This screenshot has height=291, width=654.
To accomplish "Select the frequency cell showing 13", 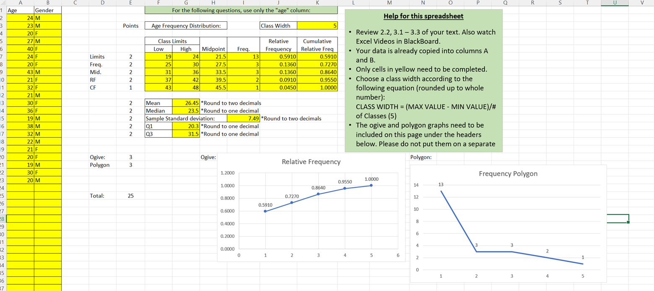I will pyautogui.click(x=244, y=57).
